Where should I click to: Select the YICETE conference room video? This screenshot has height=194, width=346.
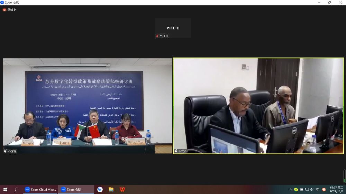[87, 106]
